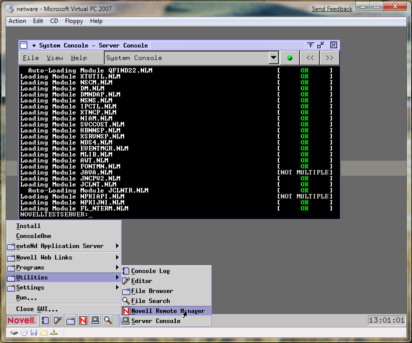412x343 pixels.
Task: Click the System Console title bar text
Action: click(93, 45)
